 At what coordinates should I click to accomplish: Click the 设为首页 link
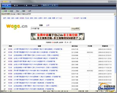tap(77, 18)
